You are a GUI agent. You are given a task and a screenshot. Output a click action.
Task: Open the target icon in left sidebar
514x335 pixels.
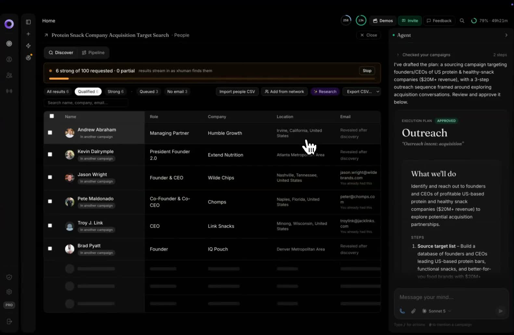[x=9, y=43]
